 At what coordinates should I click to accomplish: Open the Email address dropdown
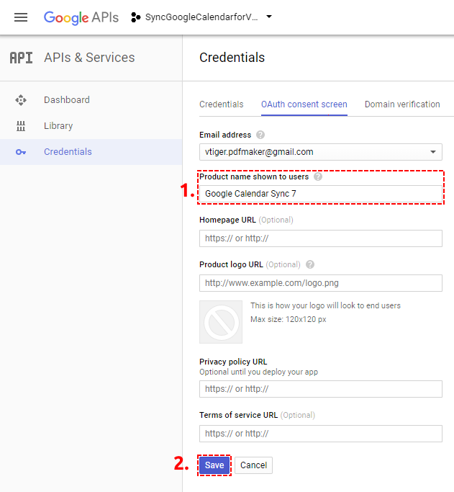pos(321,152)
